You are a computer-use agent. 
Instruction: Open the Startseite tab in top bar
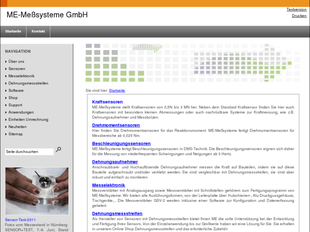coord(13,32)
